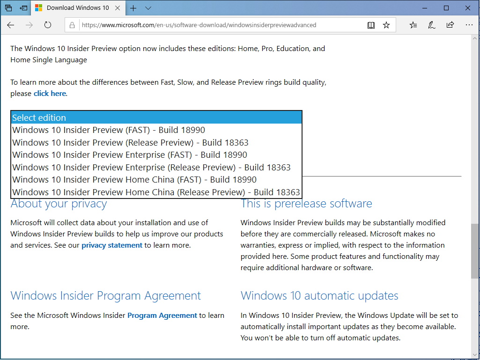Toggle Reading view icon
480x360 pixels.
click(371, 25)
